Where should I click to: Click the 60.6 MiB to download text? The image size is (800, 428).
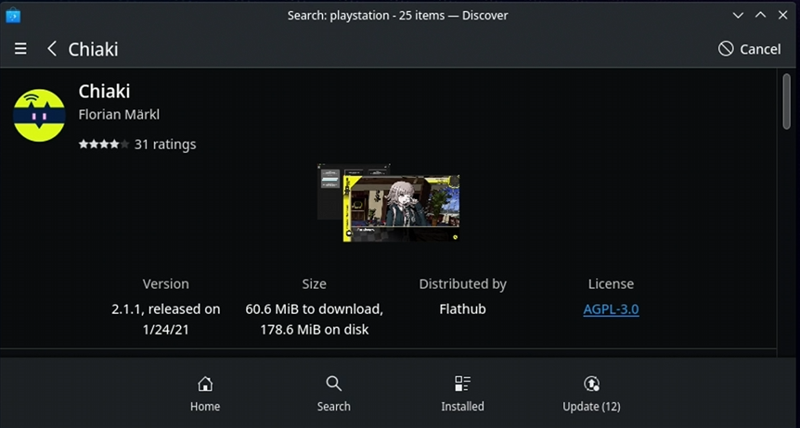[x=315, y=309]
